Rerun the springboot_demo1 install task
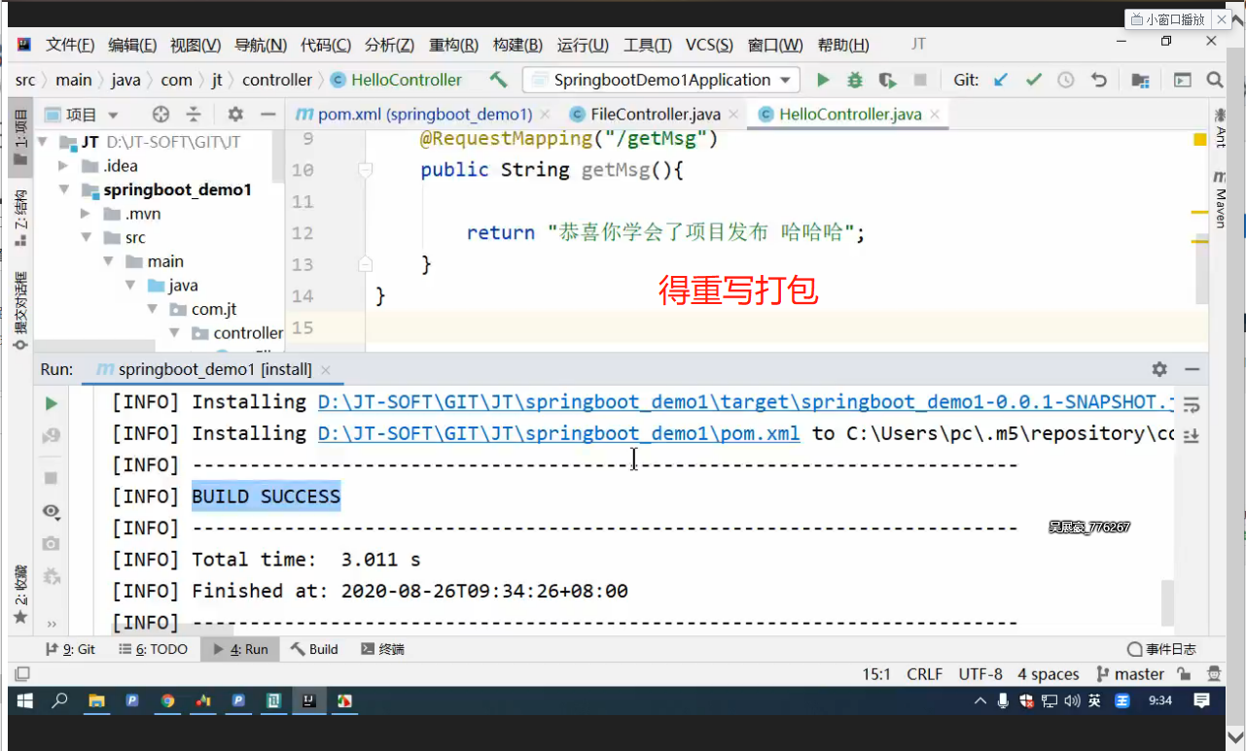The width and height of the screenshot is (1246, 751). [52, 403]
